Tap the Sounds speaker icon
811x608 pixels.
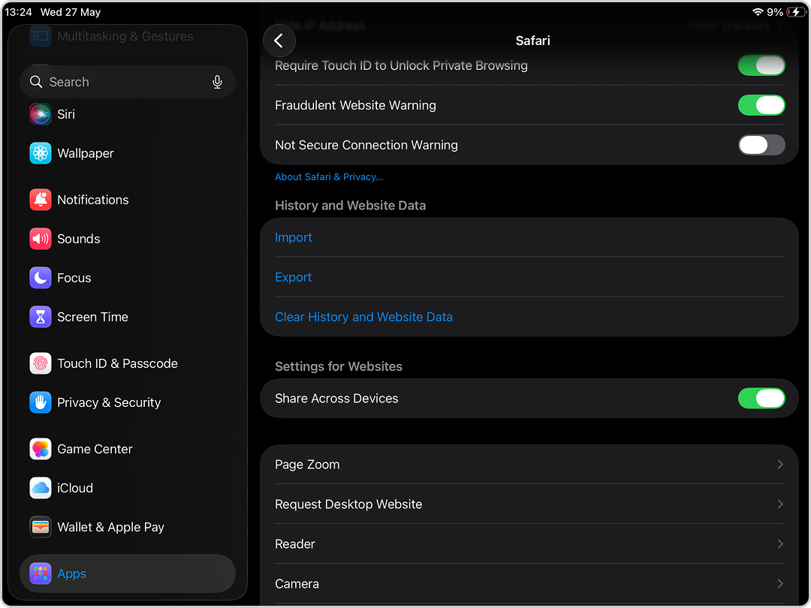(x=41, y=239)
